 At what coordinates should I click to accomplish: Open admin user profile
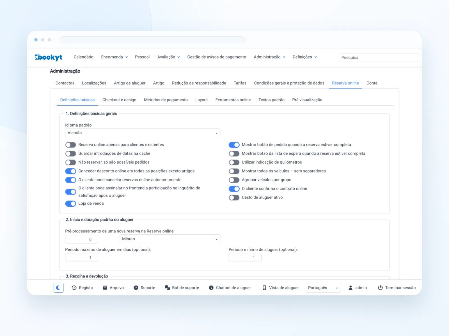[358, 288]
